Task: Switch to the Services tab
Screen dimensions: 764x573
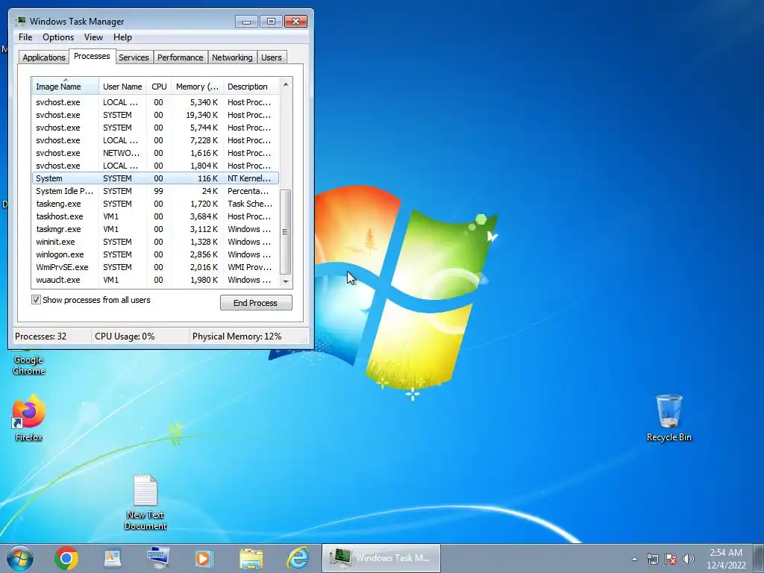Action: pos(134,57)
